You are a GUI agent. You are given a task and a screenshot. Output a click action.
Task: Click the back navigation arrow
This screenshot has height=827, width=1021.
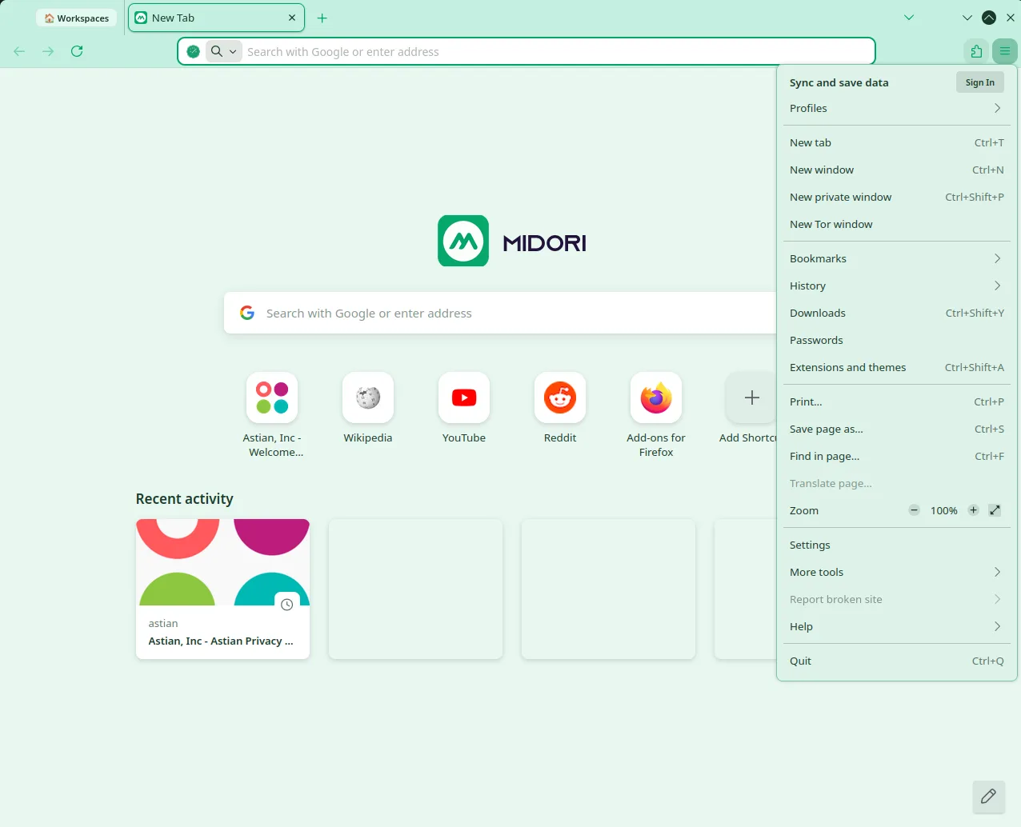19,51
